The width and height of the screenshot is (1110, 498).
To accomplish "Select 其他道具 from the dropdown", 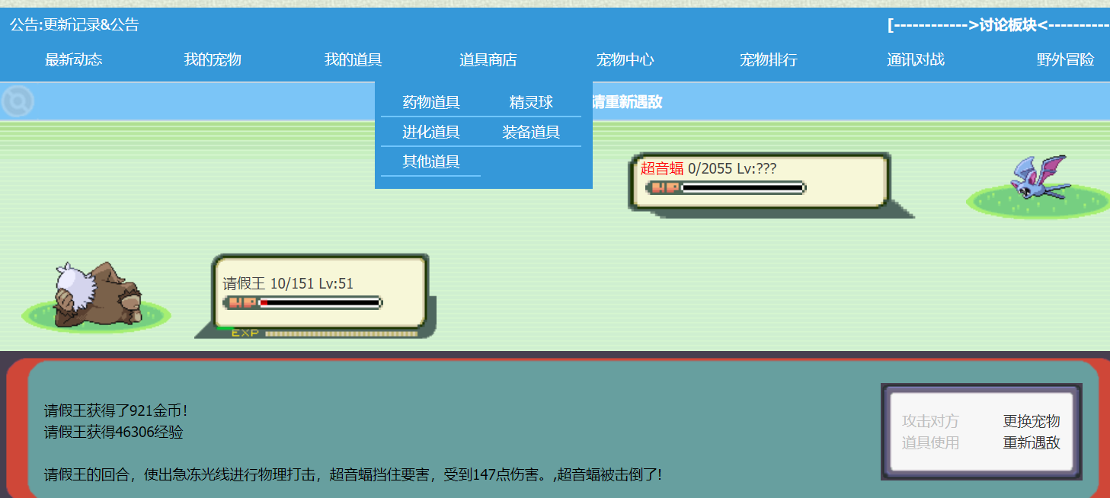I will 431,161.
